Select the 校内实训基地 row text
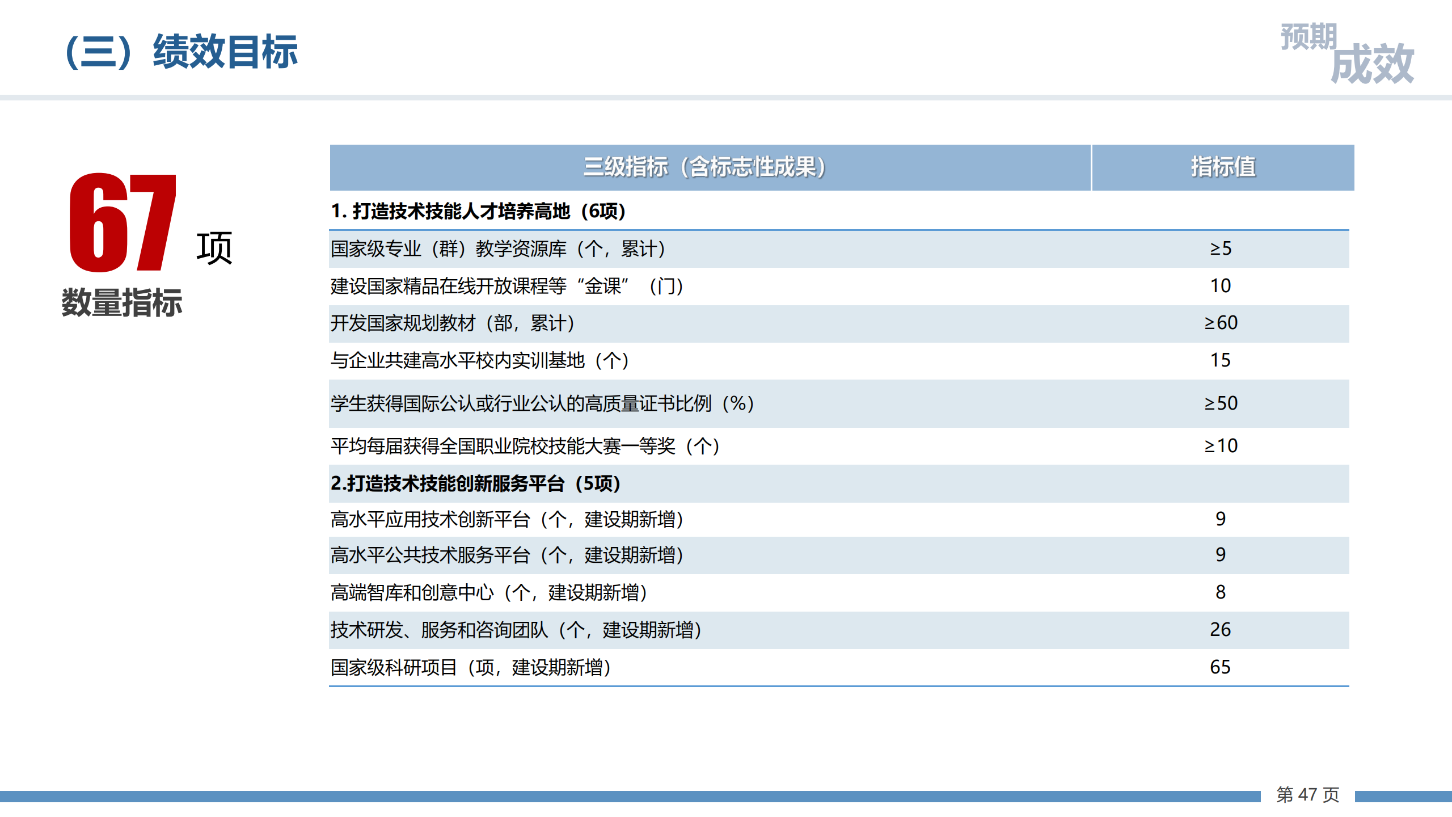Screen dimensions: 1452x817 coord(479,360)
